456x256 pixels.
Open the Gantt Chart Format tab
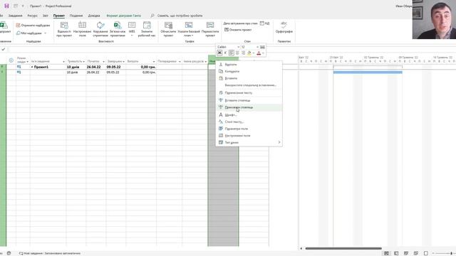(123, 16)
